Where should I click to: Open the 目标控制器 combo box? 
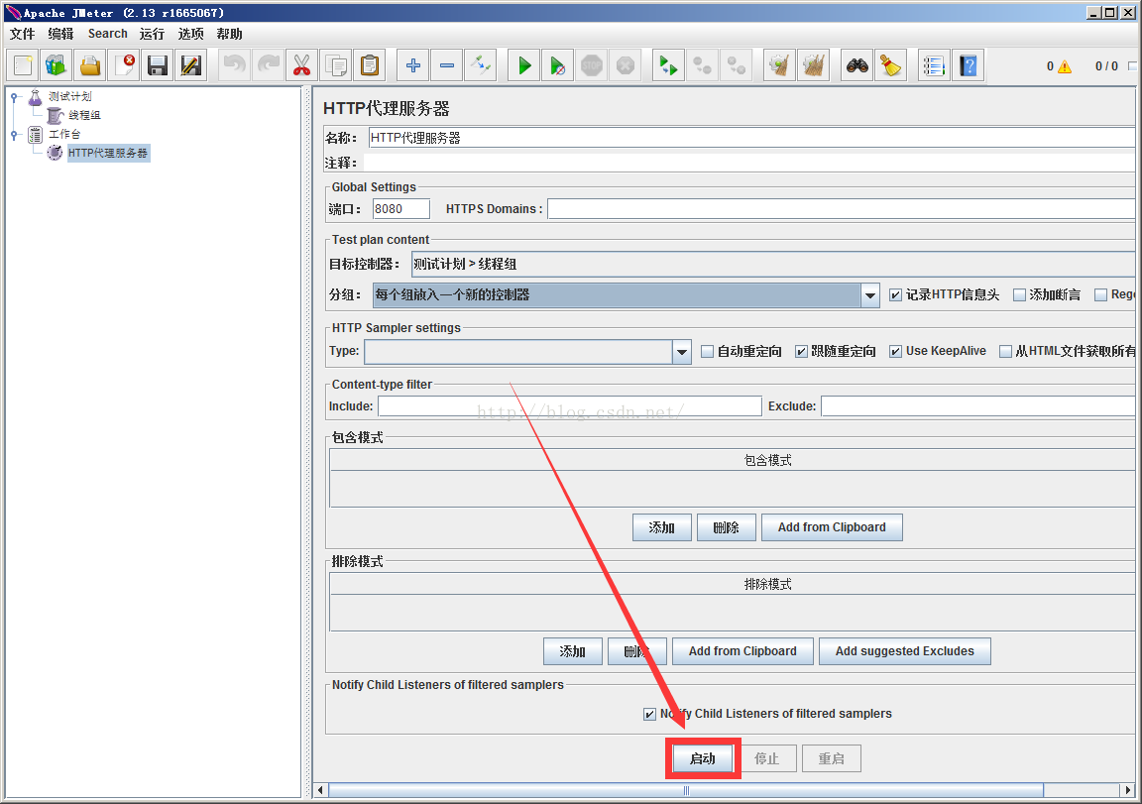pos(773,264)
